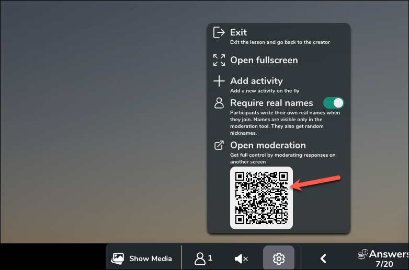
Task: Choose Open moderation in the menu
Action: pyautogui.click(x=268, y=145)
